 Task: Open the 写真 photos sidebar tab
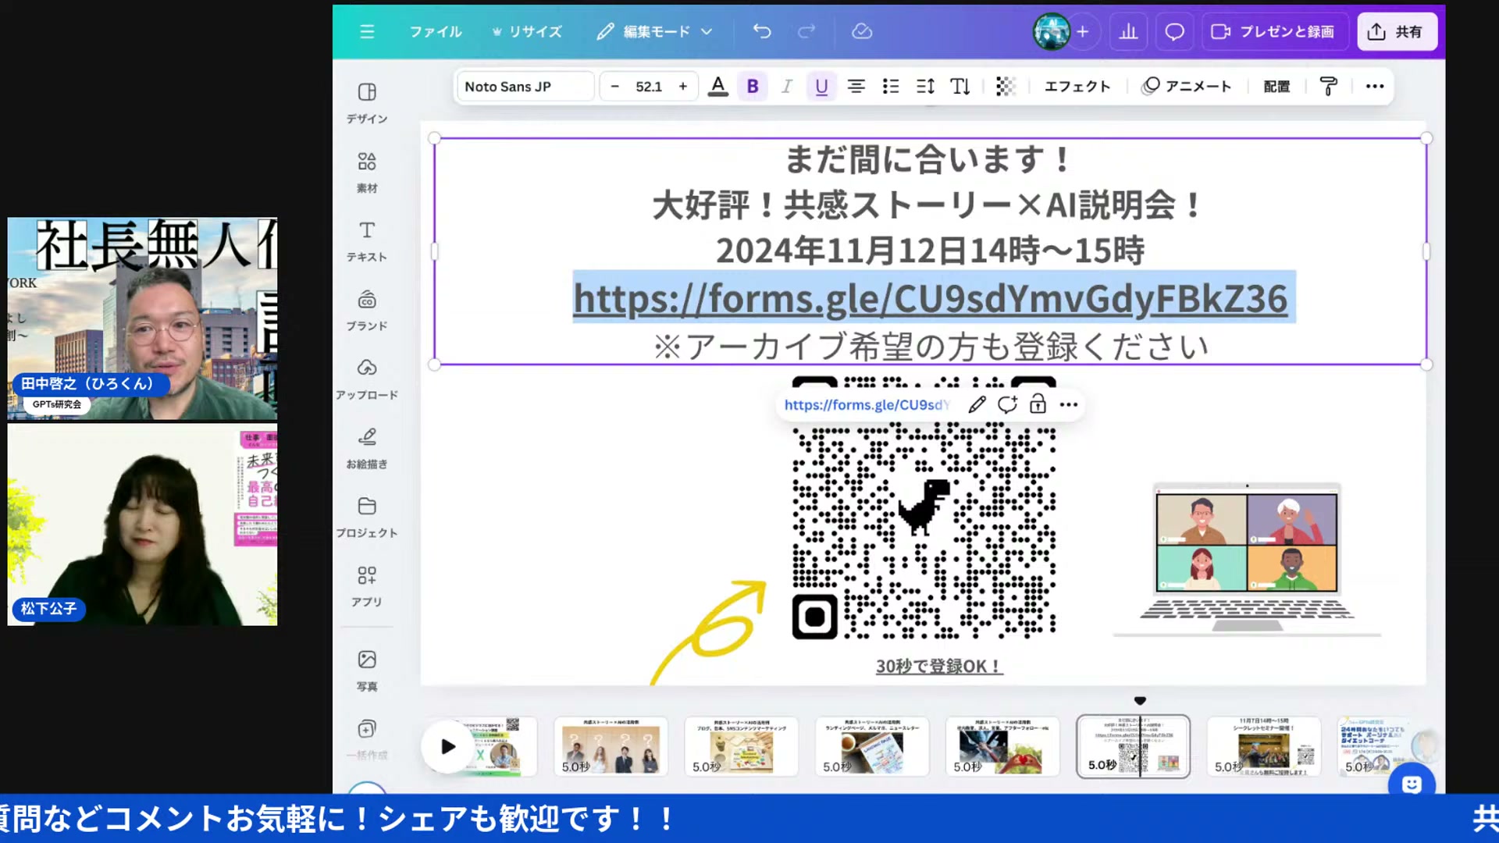tap(367, 671)
